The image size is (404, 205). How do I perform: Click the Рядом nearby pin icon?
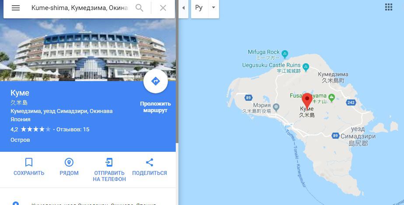click(69, 162)
